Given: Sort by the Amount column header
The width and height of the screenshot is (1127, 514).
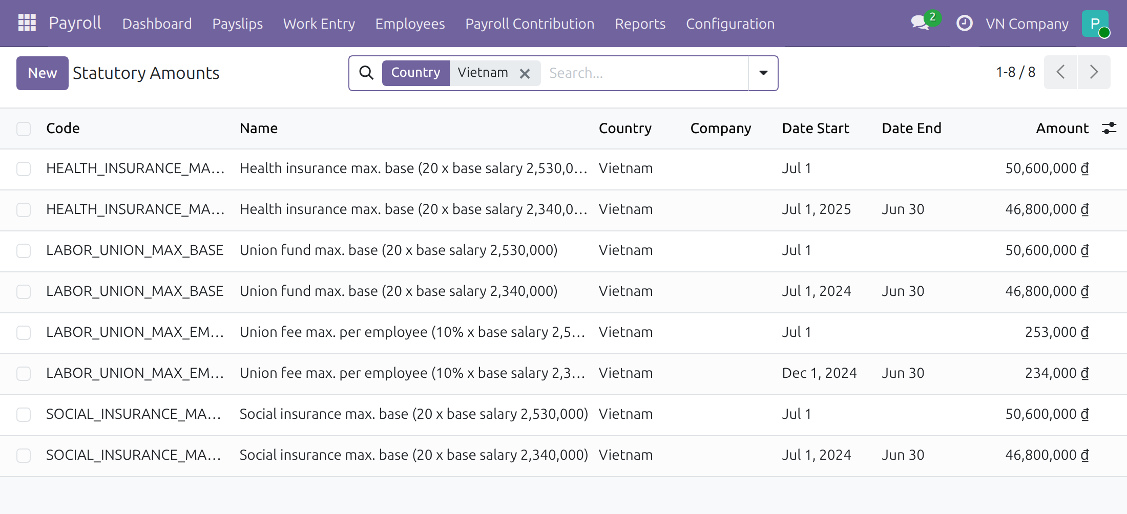Looking at the screenshot, I should click(1062, 128).
